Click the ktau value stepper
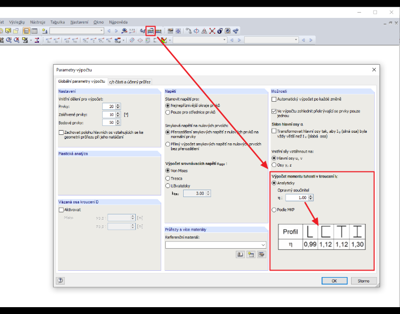The width and height of the screenshot is (400, 314). pos(208,193)
